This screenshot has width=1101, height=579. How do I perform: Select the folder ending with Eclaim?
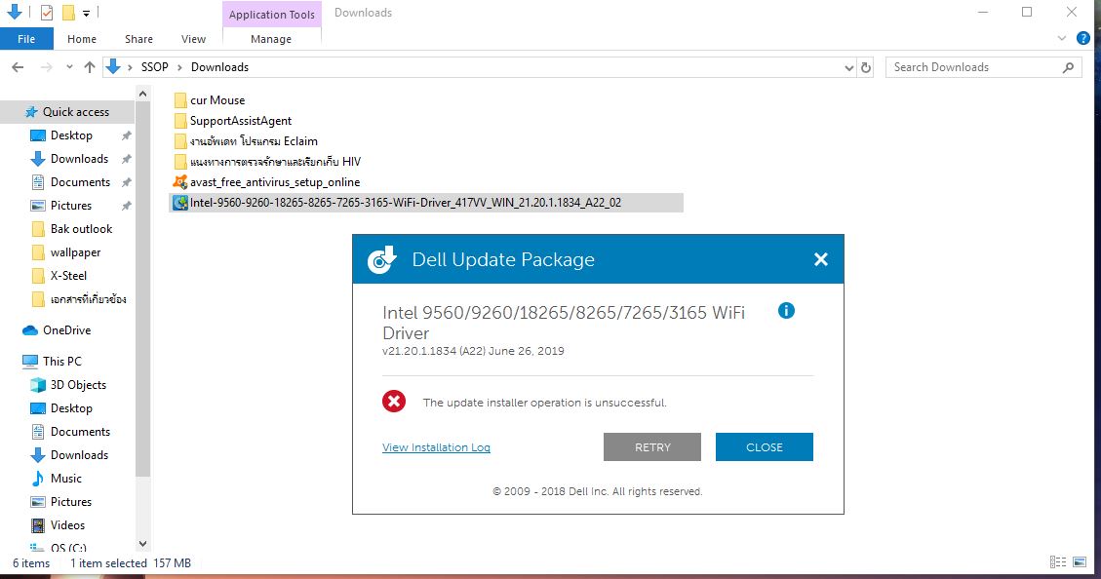[x=254, y=141]
